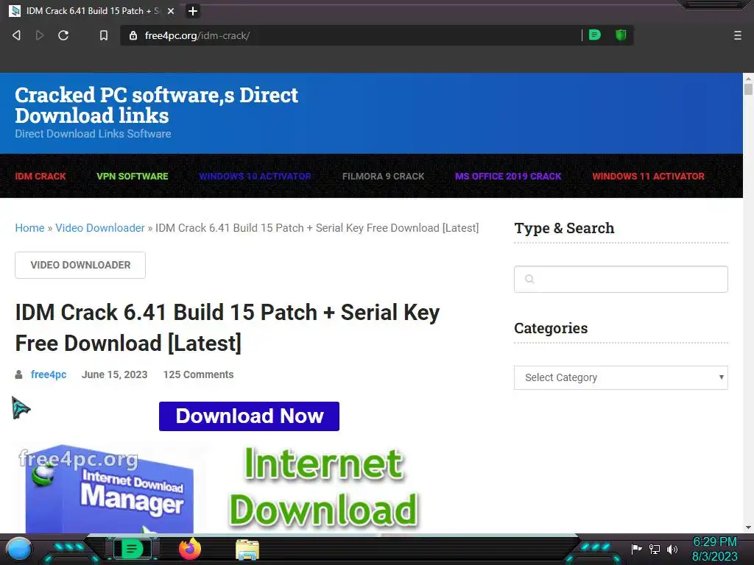The height and width of the screenshot is (565, 754).
Task: Open the volume speaker tray icon
Action: point(672,549)
